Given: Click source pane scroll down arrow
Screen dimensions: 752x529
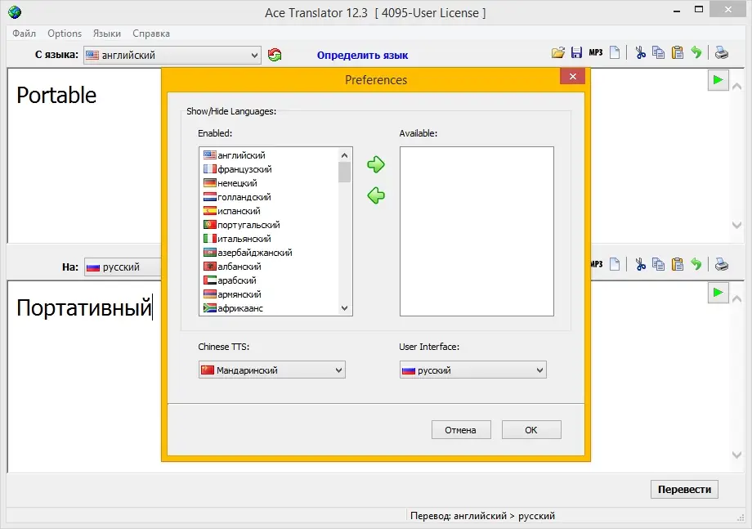Looking at the screenshot, I should click(737, 225).
